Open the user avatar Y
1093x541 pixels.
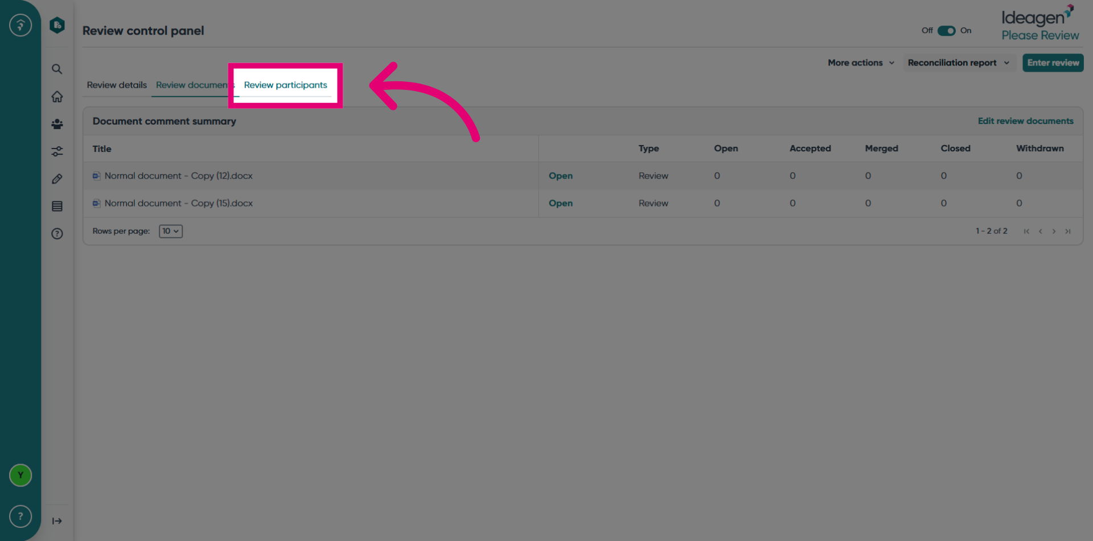point(20,475)
